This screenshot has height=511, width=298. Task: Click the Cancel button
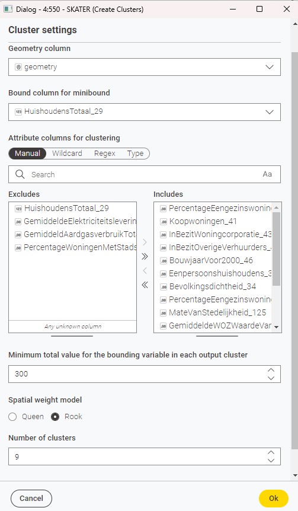tap(31, 498)
